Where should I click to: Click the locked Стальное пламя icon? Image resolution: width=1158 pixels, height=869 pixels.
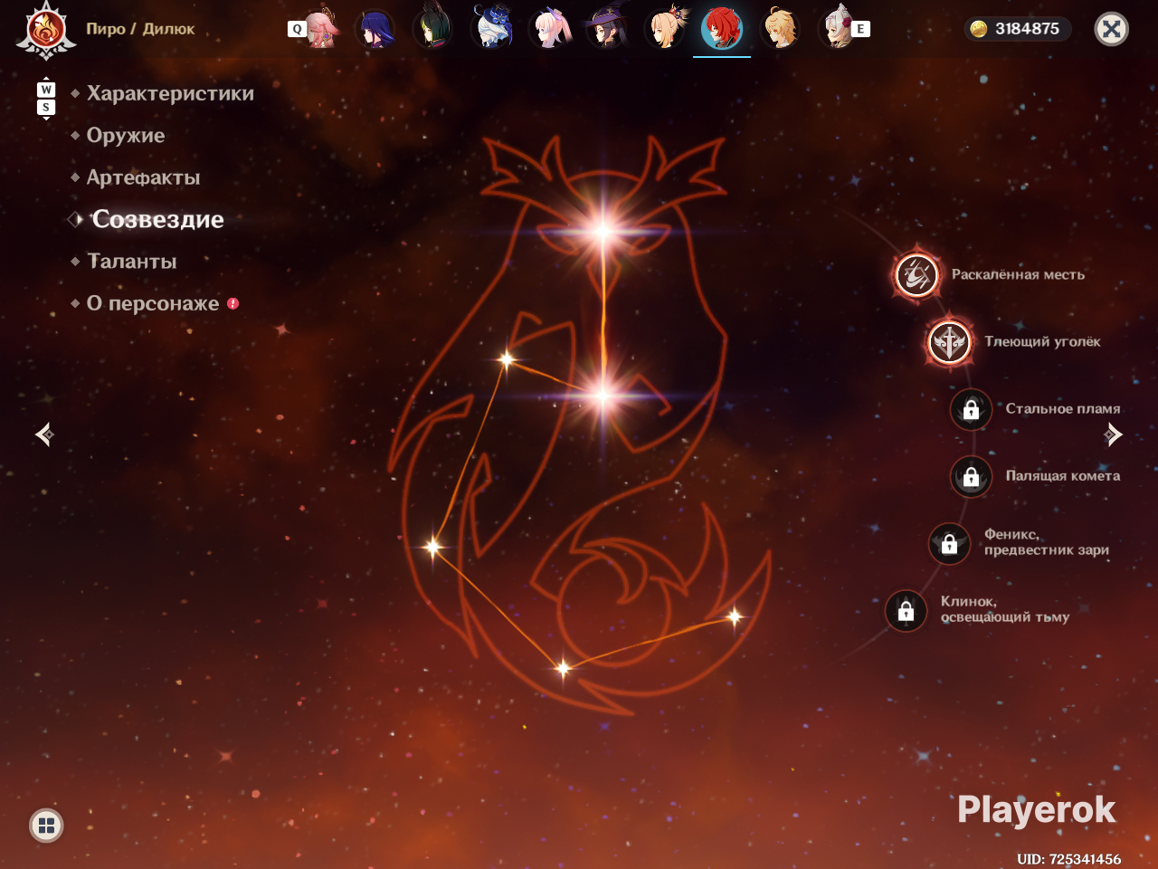pos(971,409)
